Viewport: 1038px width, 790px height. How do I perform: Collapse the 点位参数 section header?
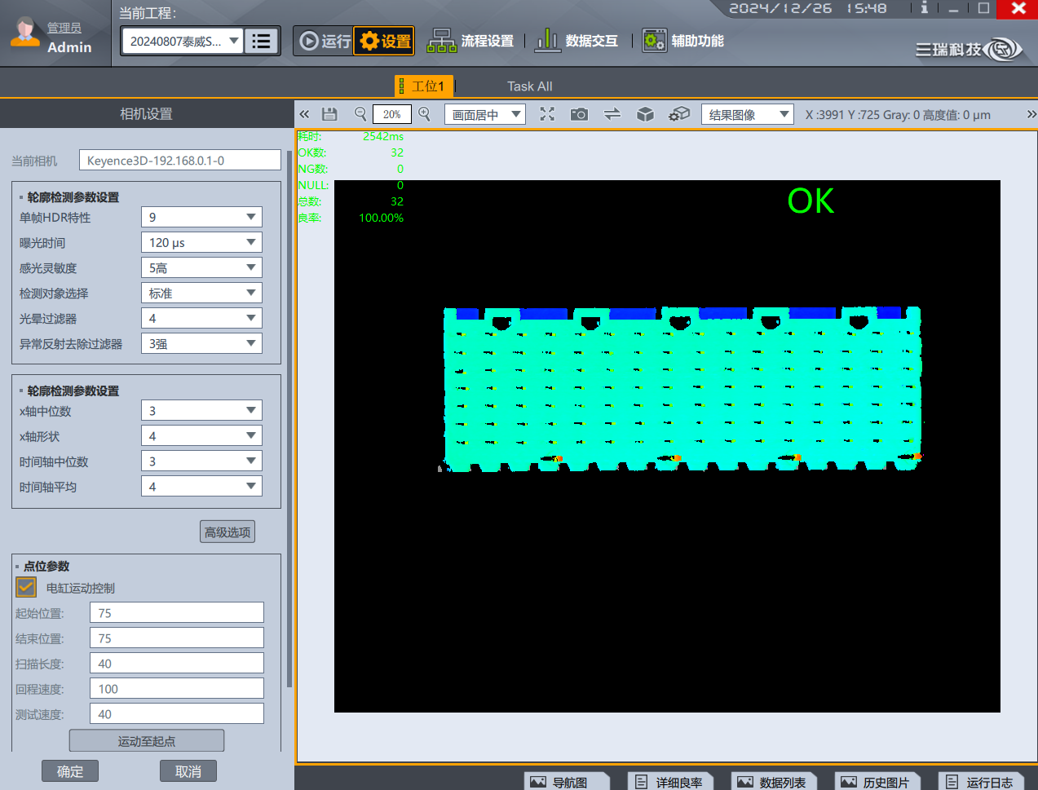[46, 566]
